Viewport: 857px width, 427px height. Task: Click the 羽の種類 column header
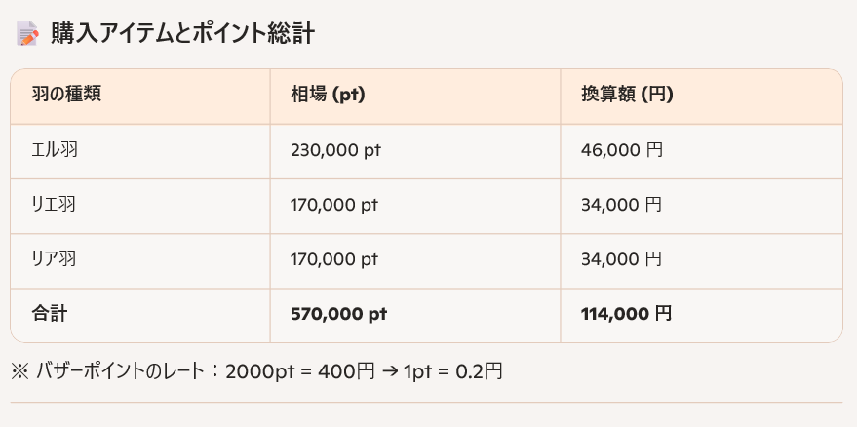point(66,95)
